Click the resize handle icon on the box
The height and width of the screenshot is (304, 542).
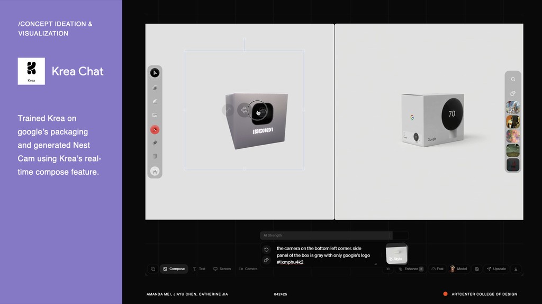[x=228, y=110]
